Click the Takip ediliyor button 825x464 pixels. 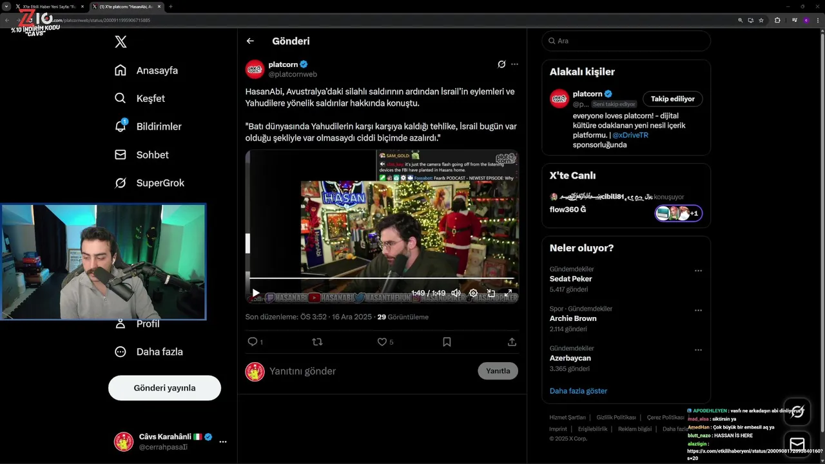click(672, 99)
